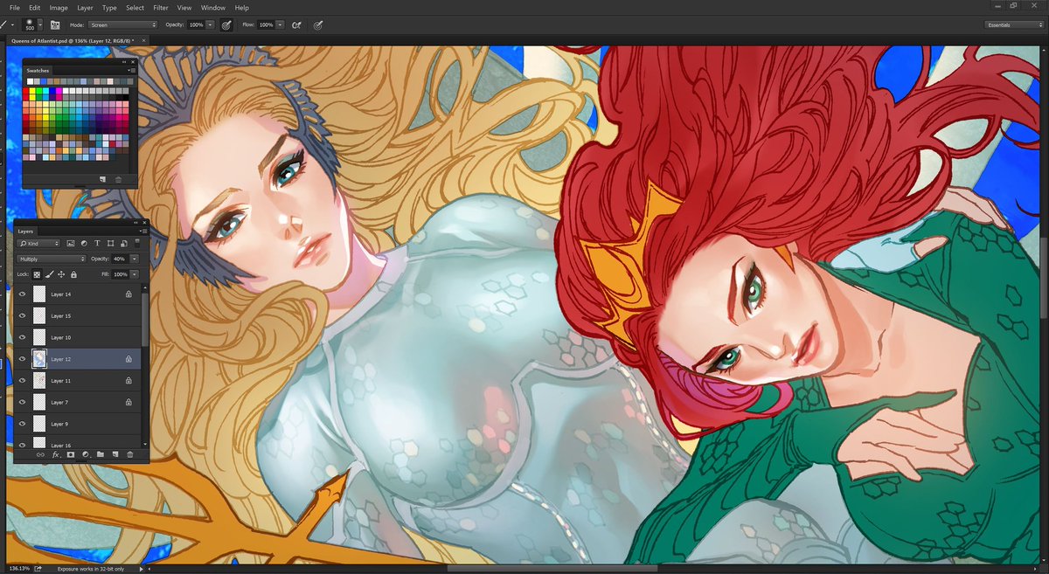
Task: Toggle lock position icon
Action: click(61, 274)
